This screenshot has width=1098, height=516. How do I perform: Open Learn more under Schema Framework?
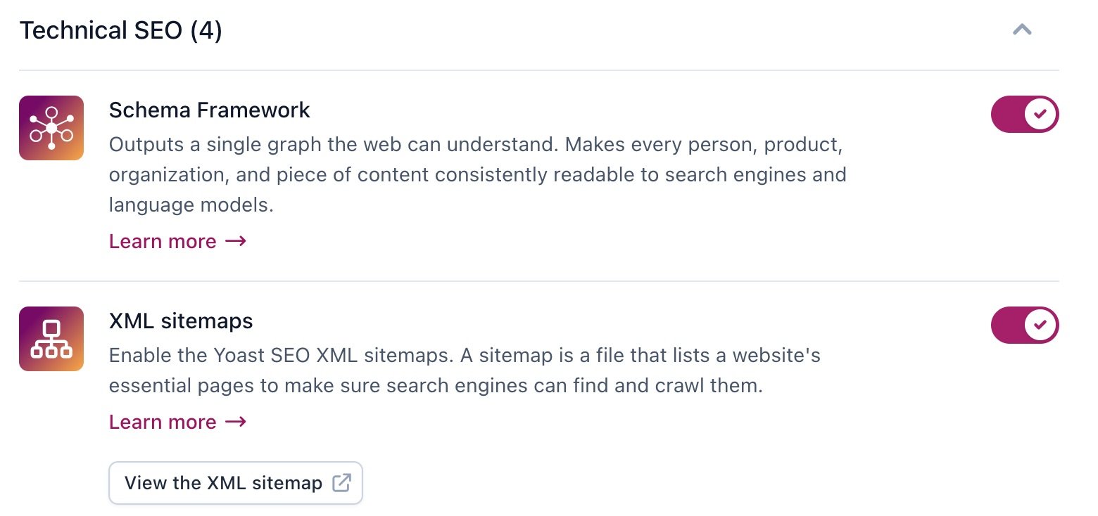click(x=163, y=241)
